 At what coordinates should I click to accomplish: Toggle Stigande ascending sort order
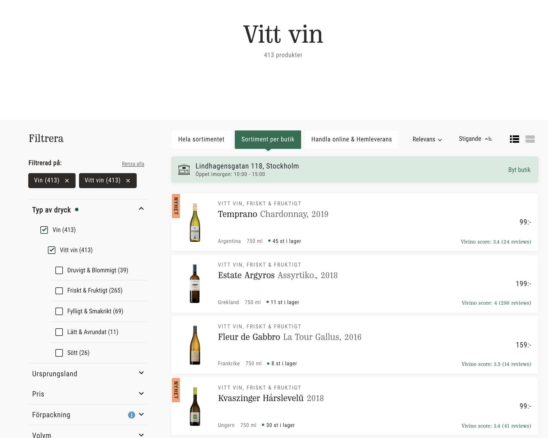coord(475,139)
